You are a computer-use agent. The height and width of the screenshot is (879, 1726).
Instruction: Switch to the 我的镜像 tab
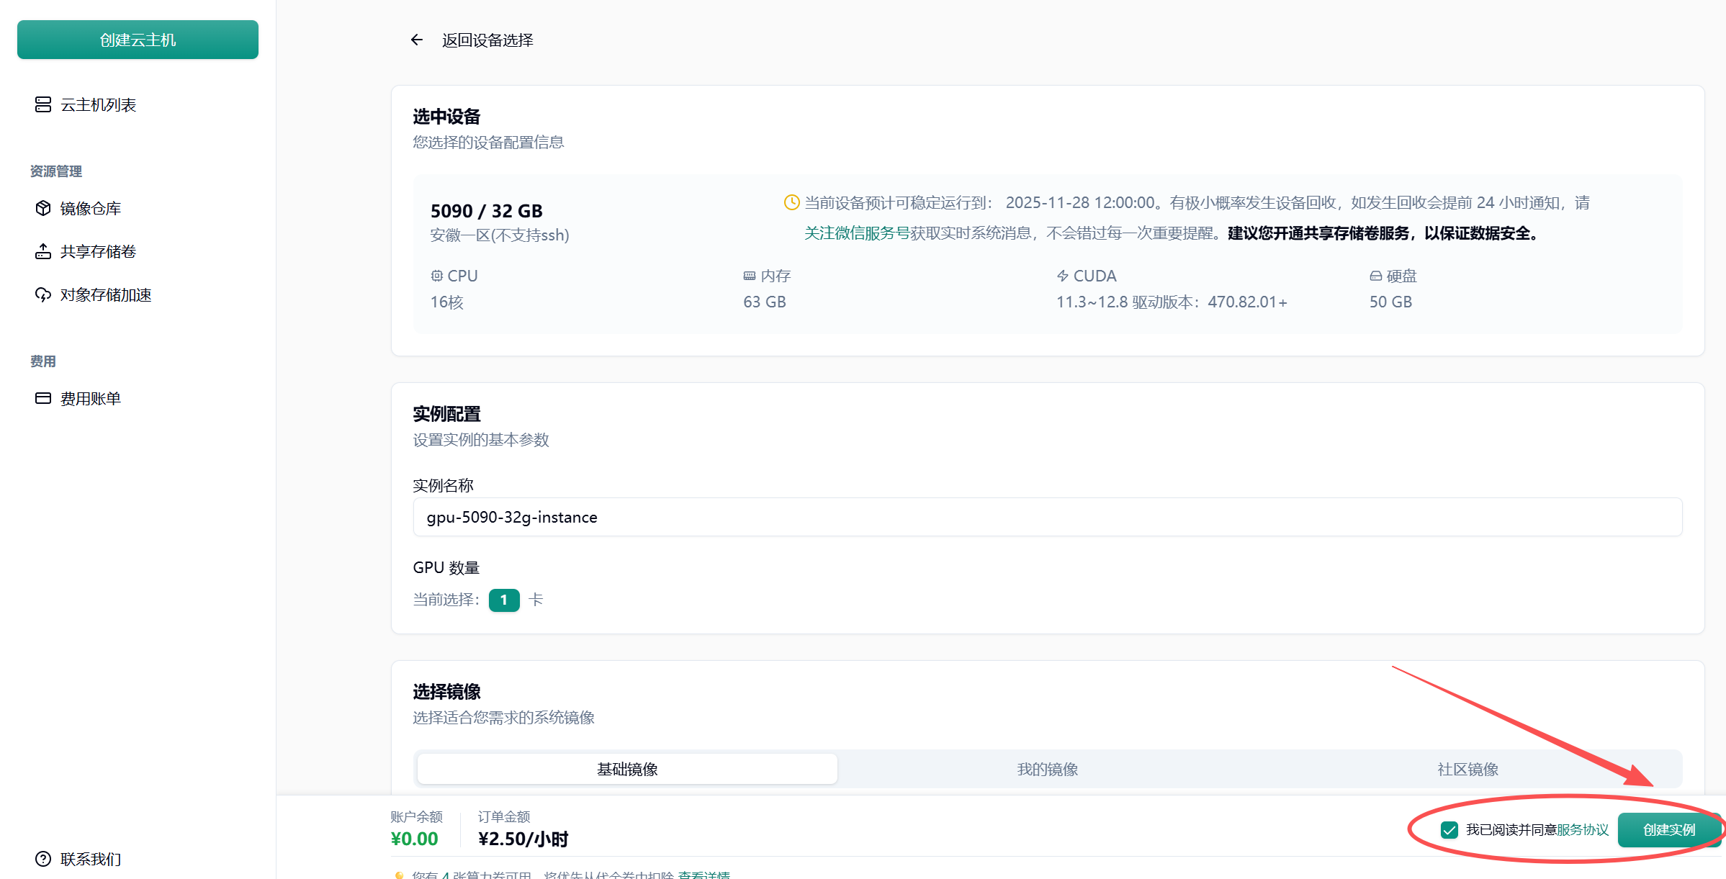1047,769
